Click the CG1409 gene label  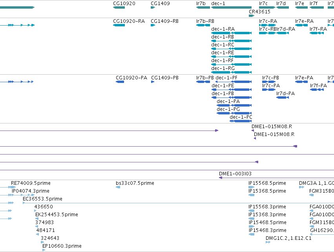point(160,4)
